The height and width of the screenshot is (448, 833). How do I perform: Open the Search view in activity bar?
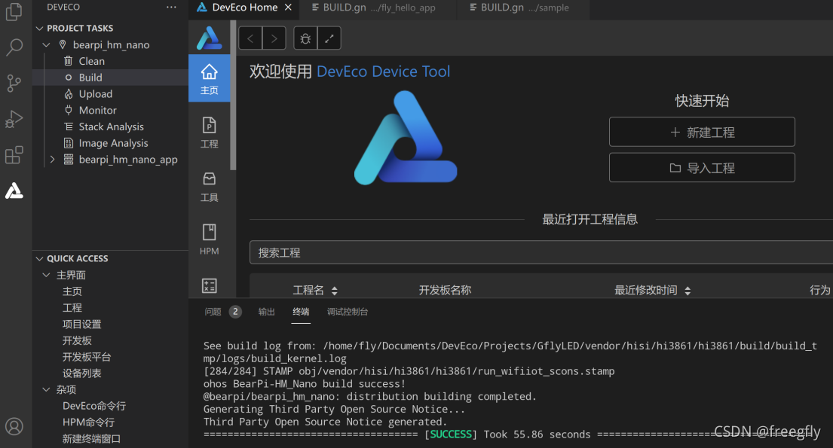(14, 47)
